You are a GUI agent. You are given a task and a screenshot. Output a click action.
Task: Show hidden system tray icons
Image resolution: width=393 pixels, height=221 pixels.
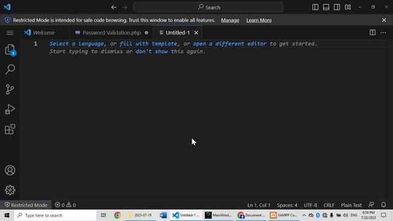304,215
